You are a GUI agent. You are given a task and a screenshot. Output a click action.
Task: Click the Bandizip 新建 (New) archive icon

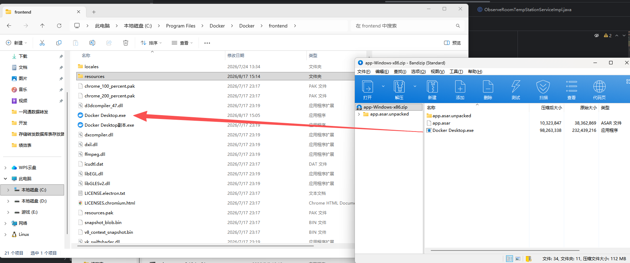pos(432,87)
